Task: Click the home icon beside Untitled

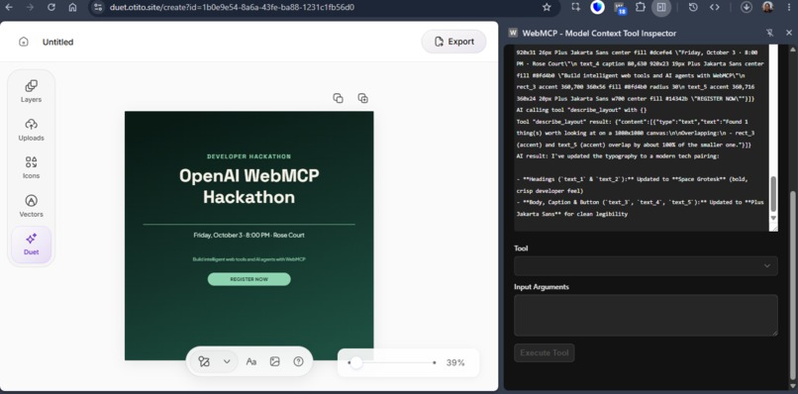Action: 24,42
